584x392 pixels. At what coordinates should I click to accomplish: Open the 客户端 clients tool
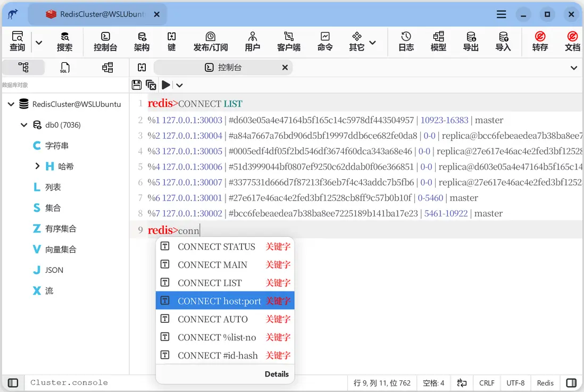pos(289,41)
